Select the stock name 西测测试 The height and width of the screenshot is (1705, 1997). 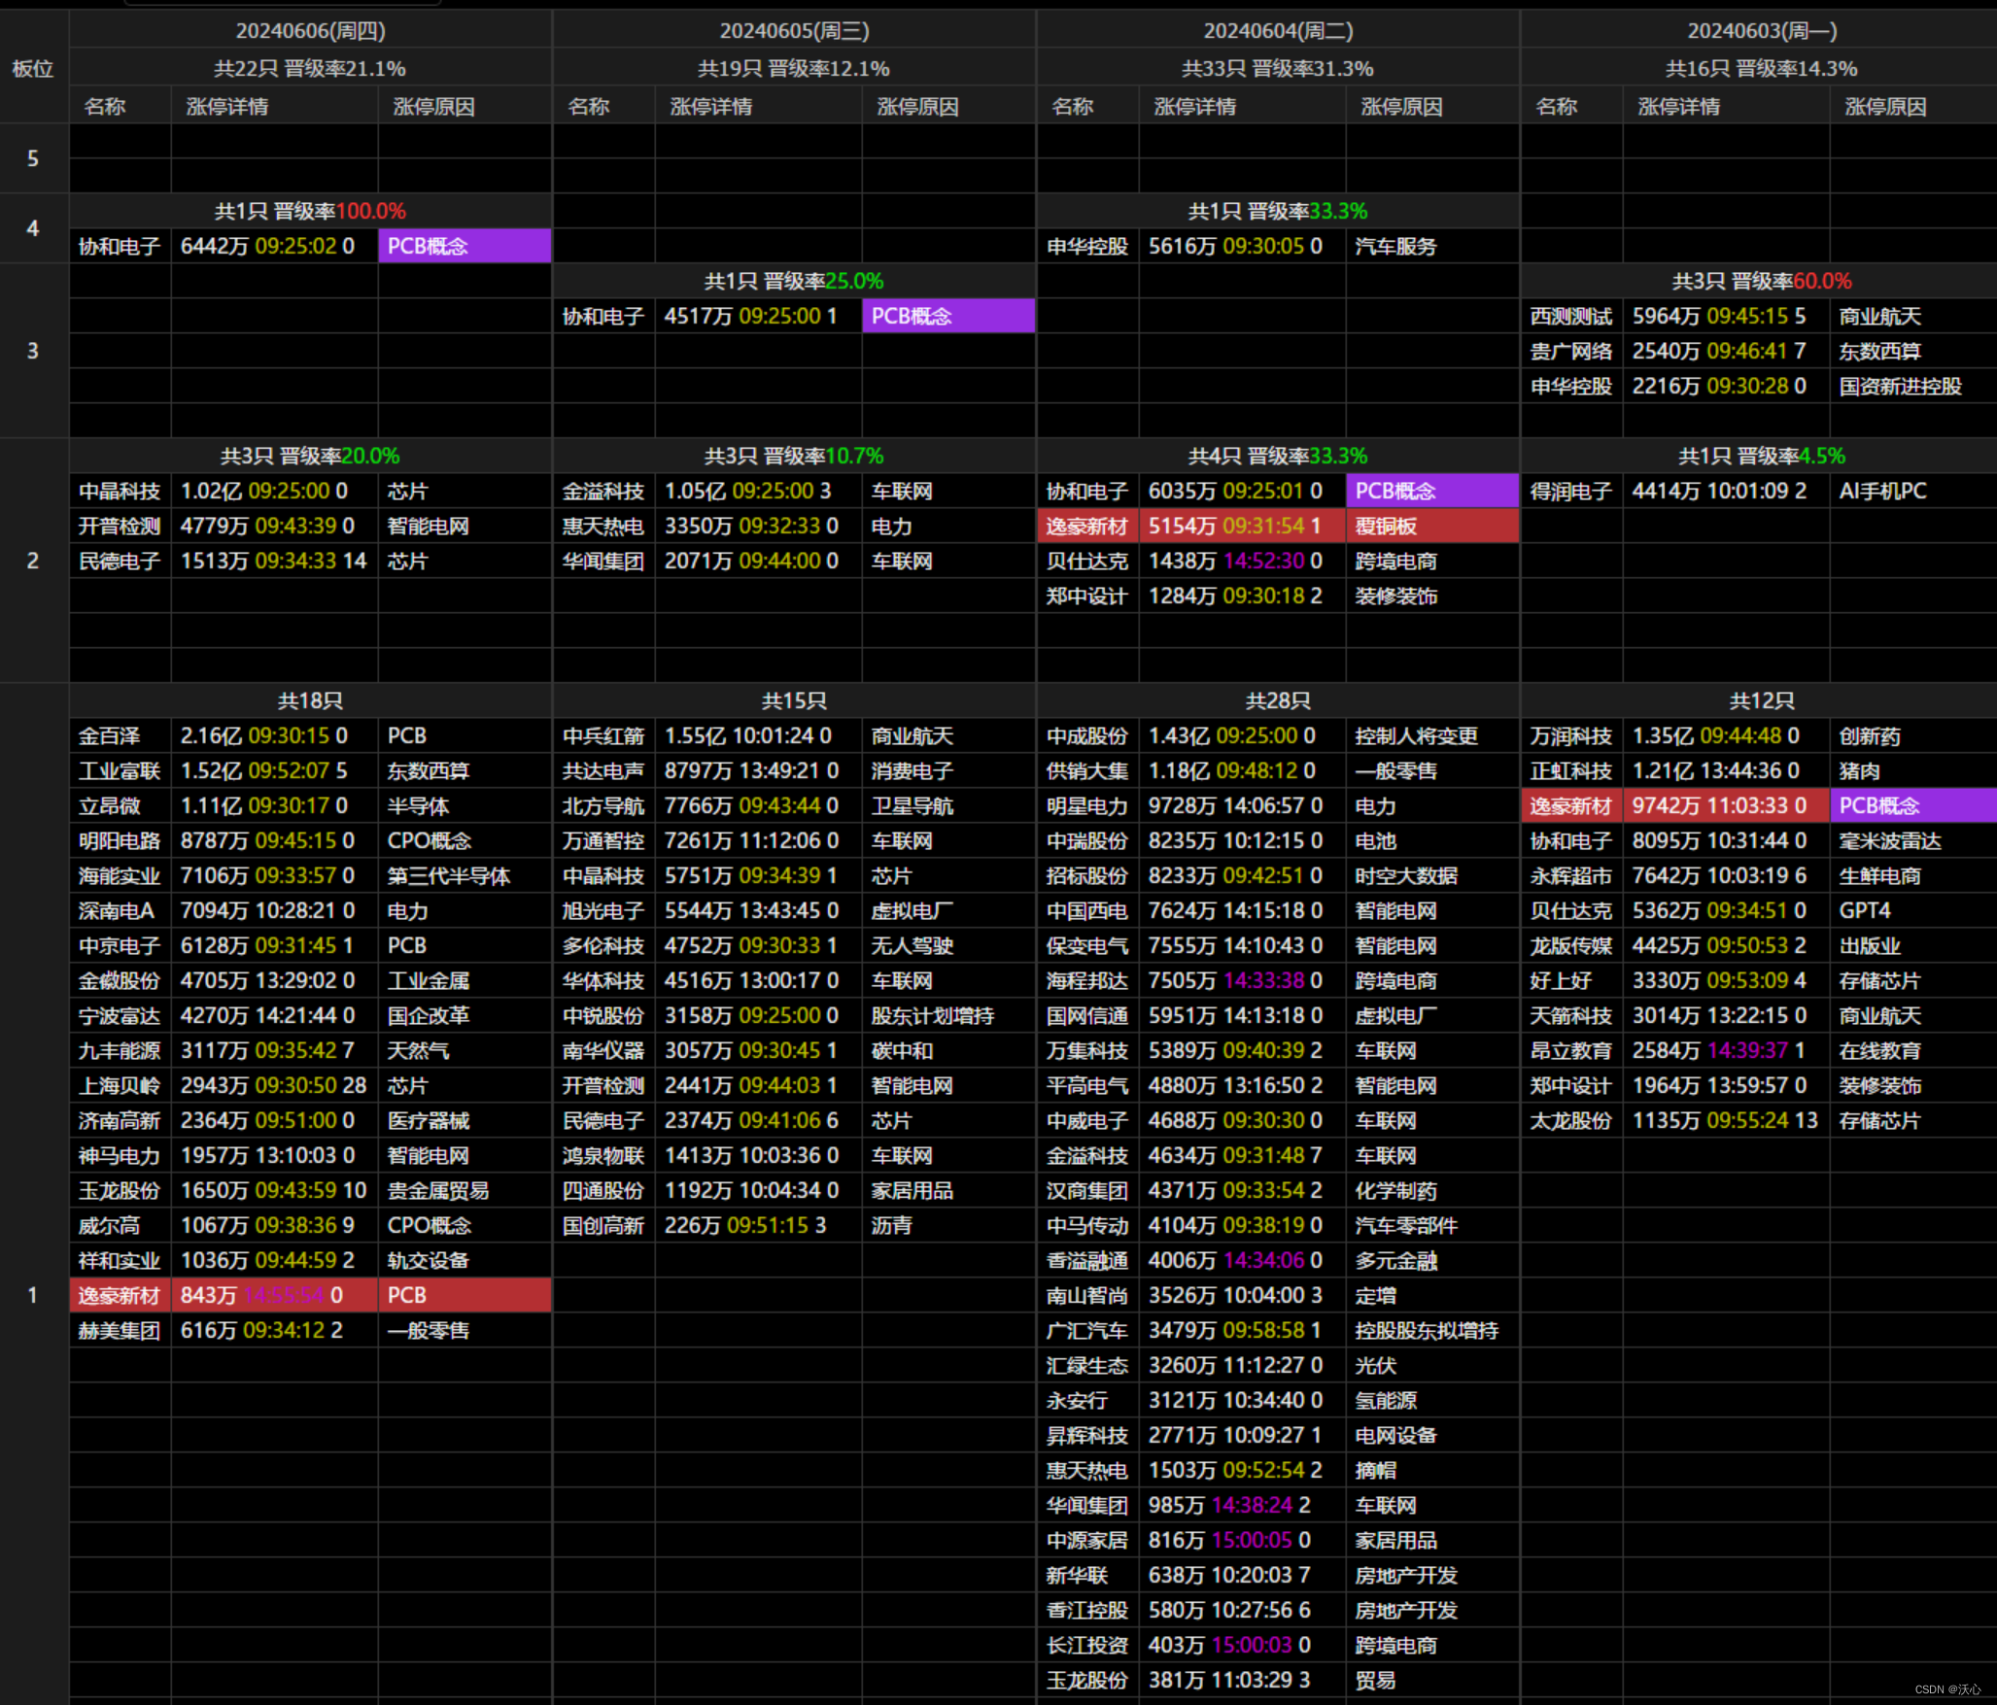[x=1570, y=317]
